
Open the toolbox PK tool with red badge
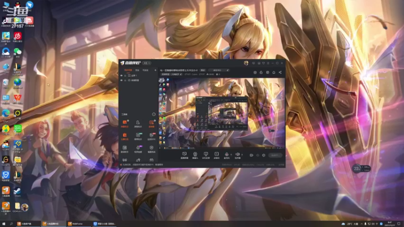[151, 136]
